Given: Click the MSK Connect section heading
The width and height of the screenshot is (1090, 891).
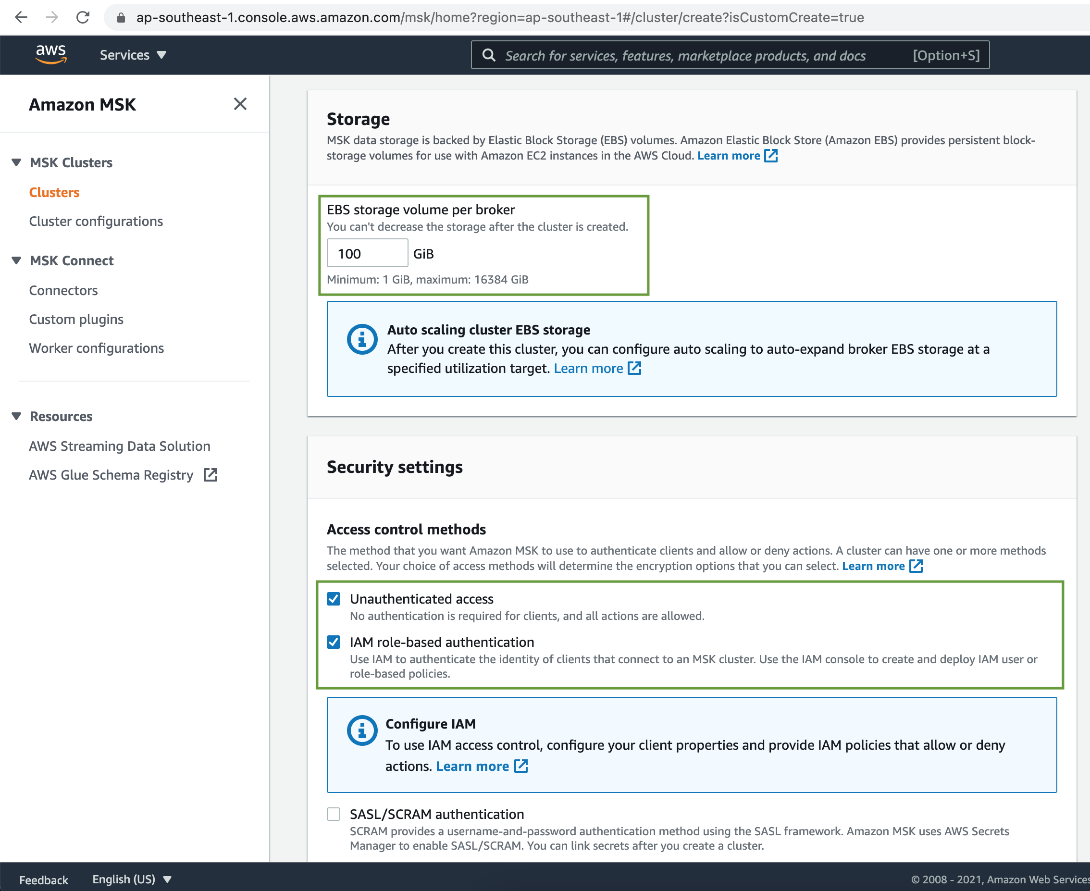Looking at the screenshot, I should point(72,261).
